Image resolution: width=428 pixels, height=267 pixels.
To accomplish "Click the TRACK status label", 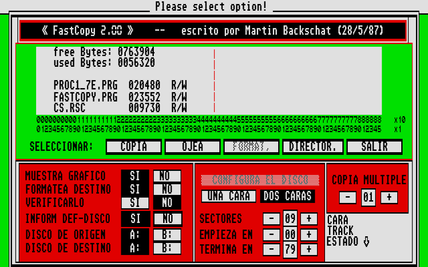I will 340,231.
